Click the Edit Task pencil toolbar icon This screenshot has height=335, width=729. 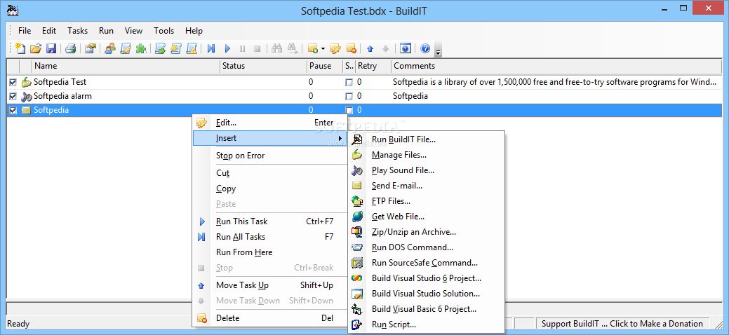click(335, 48)
